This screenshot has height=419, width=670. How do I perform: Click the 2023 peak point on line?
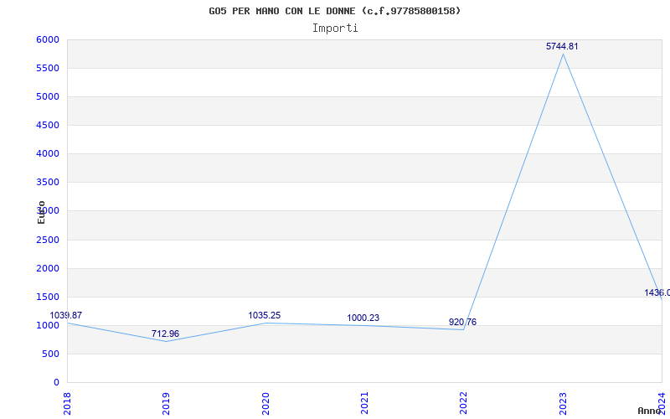pyautogui.click(x=563, y=54)
